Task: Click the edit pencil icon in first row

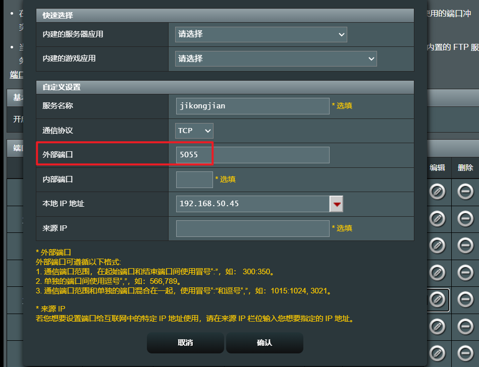Action: [x=437, y=192]
